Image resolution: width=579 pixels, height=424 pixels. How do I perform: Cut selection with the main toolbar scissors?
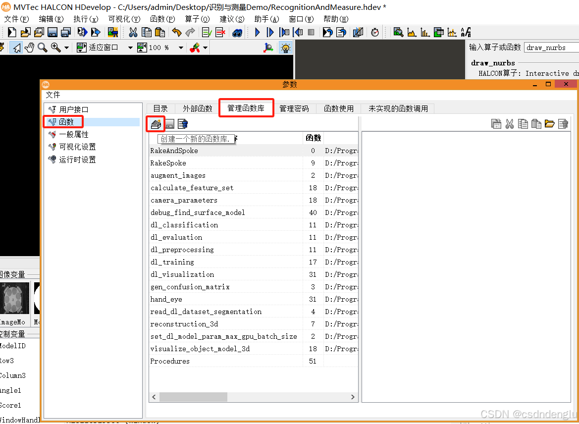pyautogui.click(x=133, y=32)
